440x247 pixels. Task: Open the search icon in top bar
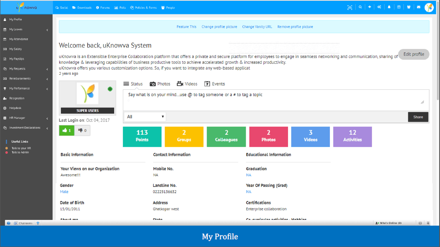[x=360, y=7]
